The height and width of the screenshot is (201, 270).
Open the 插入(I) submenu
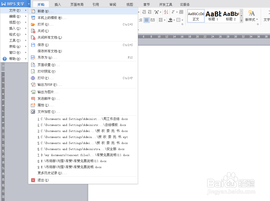point(14,28)
